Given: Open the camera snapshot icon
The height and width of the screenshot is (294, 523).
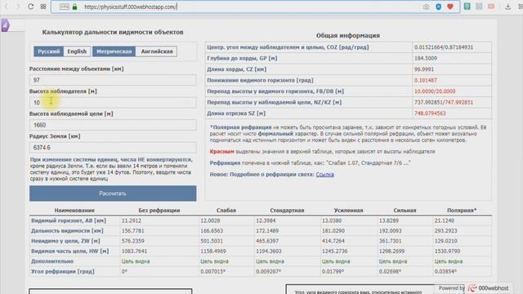Looking at the screenshot, I should pos(426,7).
